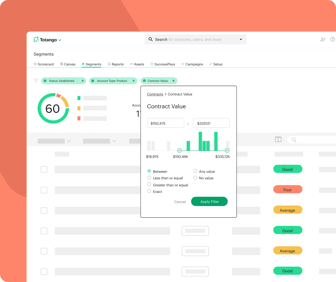This screenshot has width=336, height=282.
Task: Click the health score 60 donut chart
Action: 53,108
